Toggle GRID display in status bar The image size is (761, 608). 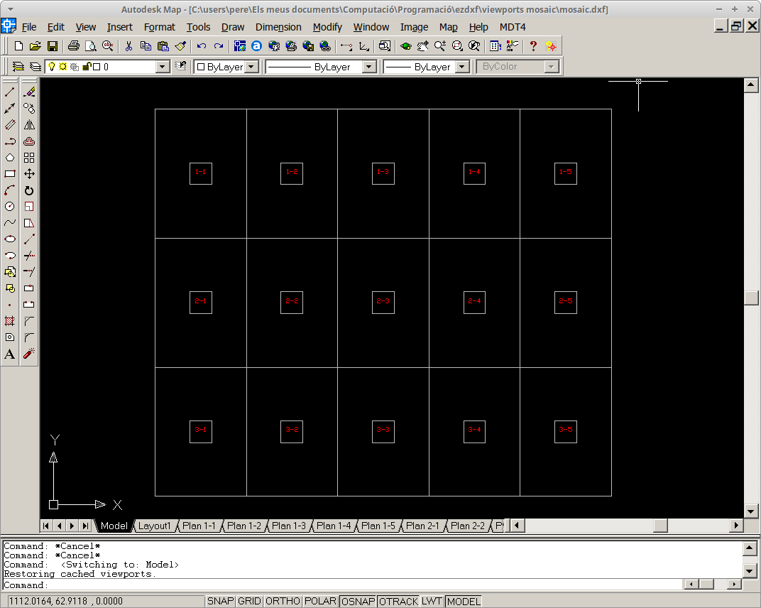(249, 601)
